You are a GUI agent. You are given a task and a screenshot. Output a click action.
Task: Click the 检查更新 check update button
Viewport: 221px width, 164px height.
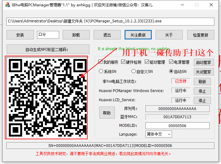(x=201, y=35)
